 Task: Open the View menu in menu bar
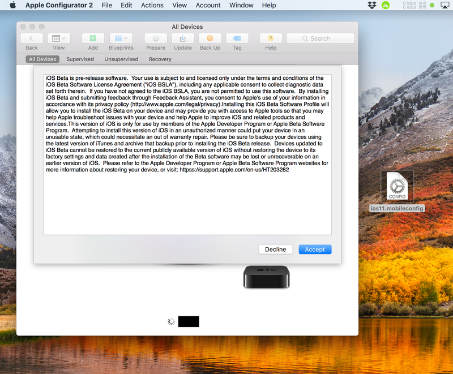coord(180,5)
